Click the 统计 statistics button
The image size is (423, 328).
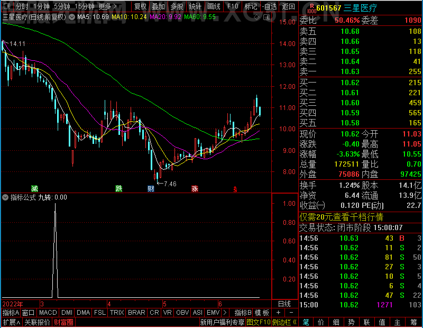[x=195, y=6]
